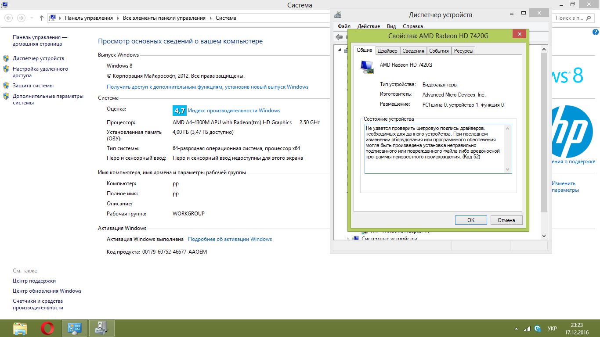Viewport: 600px width, 337px height.
Task: Select the События tab
Action: click(x=439, y=51)
